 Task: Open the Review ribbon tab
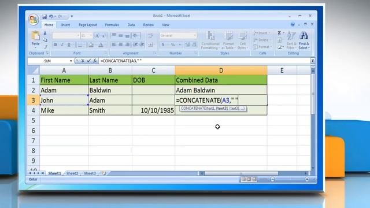(149, 25)
